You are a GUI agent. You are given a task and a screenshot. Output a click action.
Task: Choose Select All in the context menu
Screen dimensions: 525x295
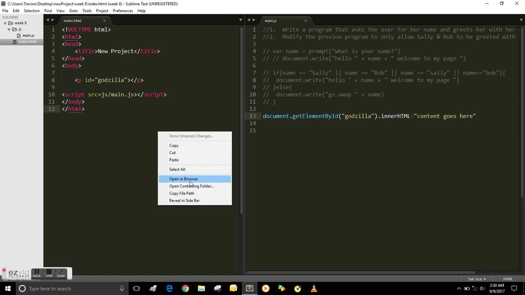(x=195, y=169)
